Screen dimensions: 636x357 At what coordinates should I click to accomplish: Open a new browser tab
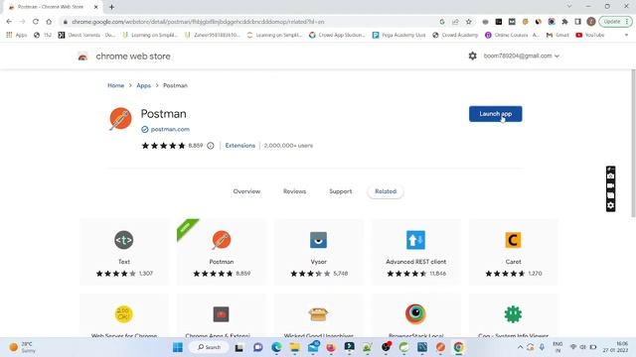pos(111,7)
